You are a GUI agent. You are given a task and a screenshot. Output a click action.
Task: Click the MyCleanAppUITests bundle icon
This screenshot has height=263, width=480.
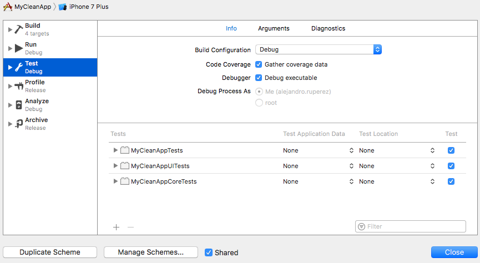(125, 166)
